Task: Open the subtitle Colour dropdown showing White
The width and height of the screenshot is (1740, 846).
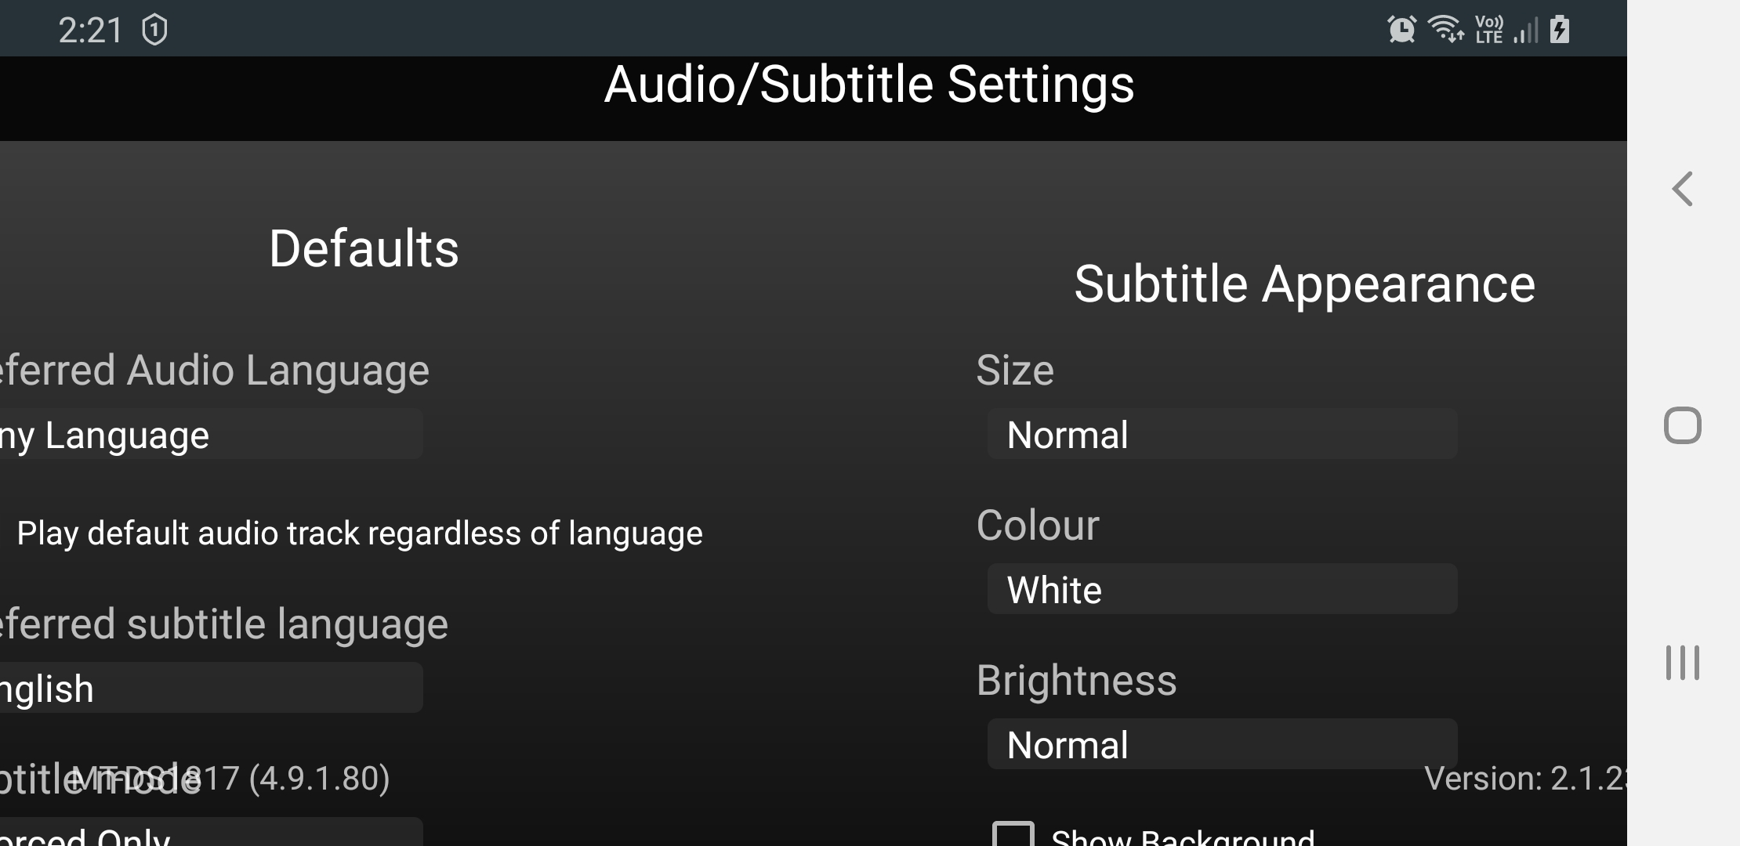Action: click(x=1221, y=589)
